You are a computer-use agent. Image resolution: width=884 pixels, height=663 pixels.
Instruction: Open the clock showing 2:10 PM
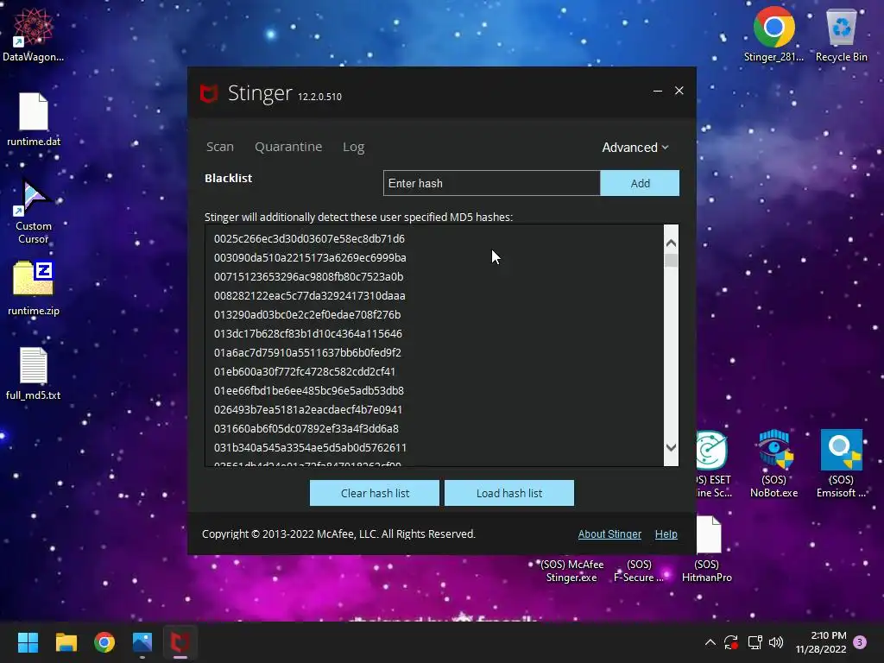822,642
